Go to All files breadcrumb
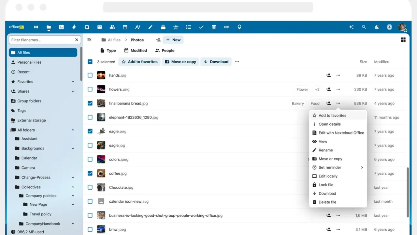The image size is (417, 235). [x=111, y=40]
